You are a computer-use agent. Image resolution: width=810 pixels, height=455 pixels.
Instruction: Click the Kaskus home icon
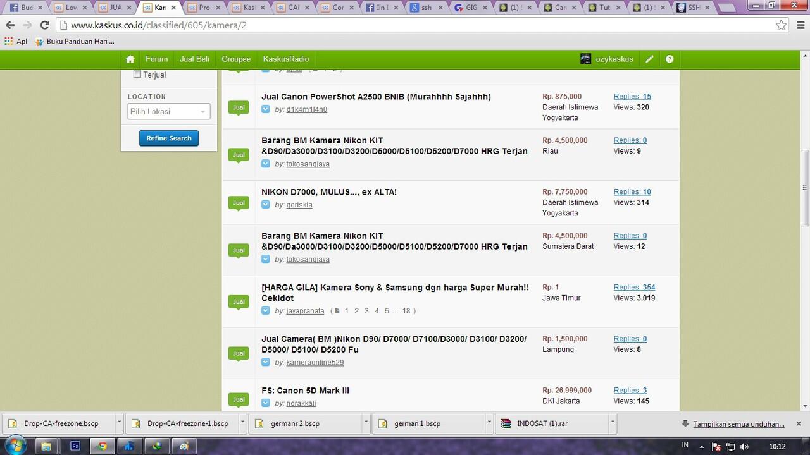pyautogui.click(x=130, y=59)
